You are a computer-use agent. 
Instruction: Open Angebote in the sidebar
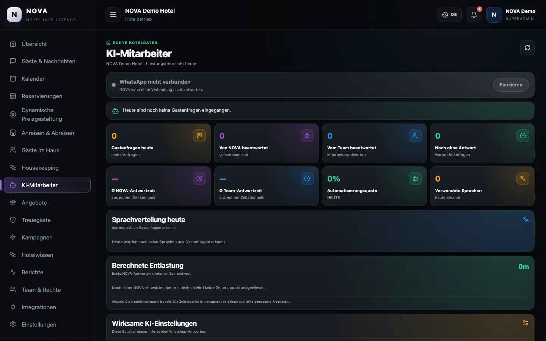click(x=47, y=203)
